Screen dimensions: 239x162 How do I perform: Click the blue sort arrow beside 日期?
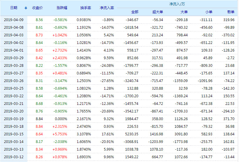[26, 8]
